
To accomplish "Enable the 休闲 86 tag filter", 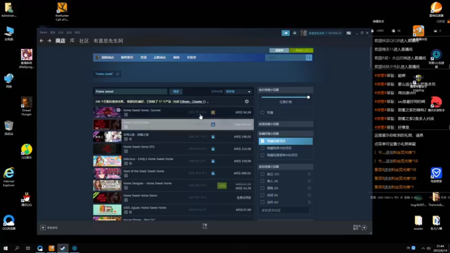I will coord(262,195).
